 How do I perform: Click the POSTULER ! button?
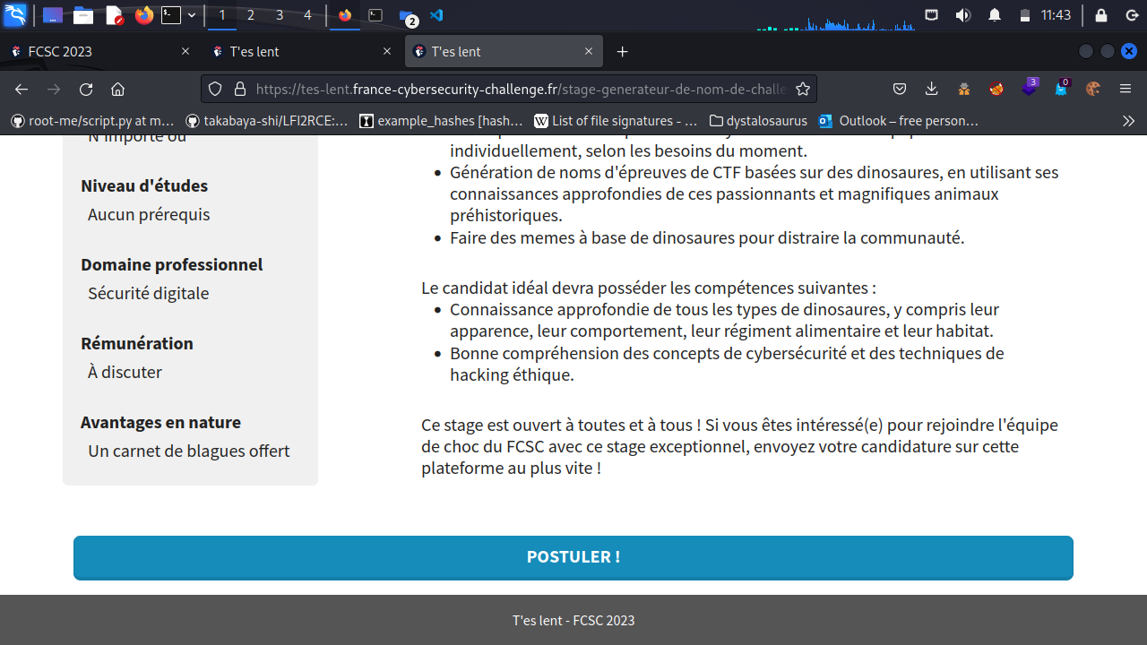click(573, 557)
